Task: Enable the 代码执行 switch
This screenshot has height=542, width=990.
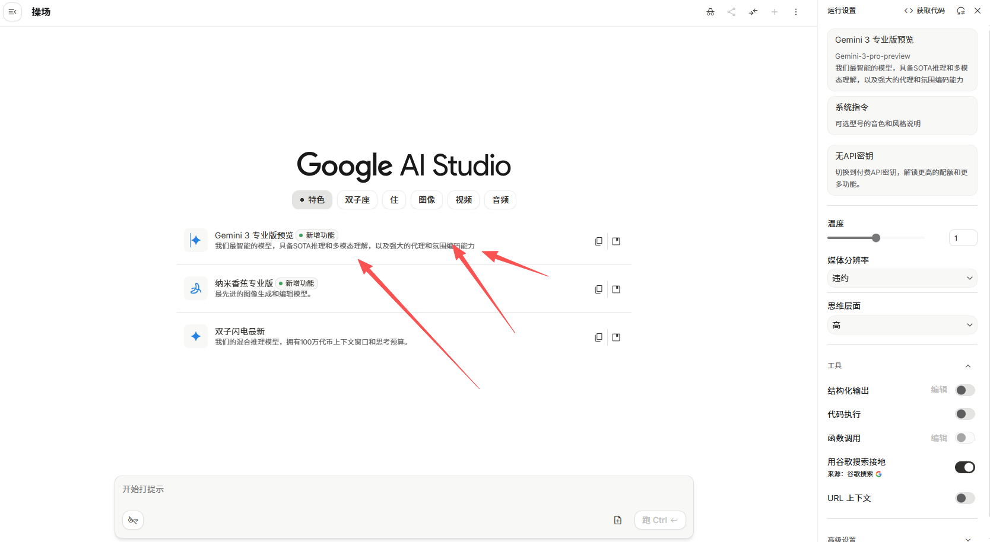Action: [x=964, y=414]
